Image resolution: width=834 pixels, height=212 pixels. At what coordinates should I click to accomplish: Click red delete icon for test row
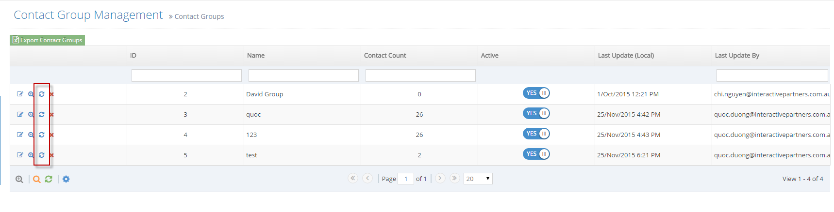coord(51,155)
